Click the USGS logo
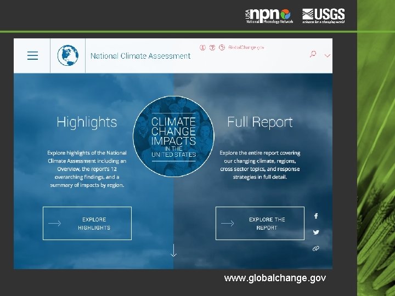This screenshot has width=395, height=296. (324, 16)
